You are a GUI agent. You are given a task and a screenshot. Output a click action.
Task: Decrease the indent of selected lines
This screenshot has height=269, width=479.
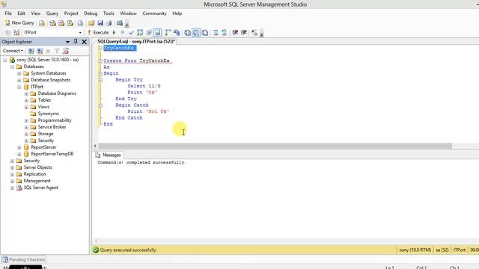(x=235, y=32)
